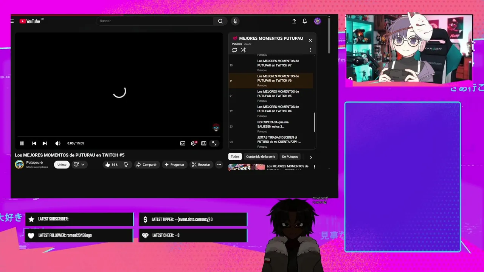
Task: Select currently playing item TWITCH #6
Action: click(271, 80)
